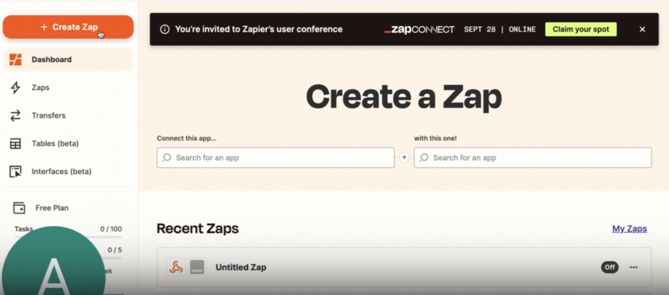Click the Recent Zaps heading
Viewport: 669px width, 295px height.
tap(197, 229)
